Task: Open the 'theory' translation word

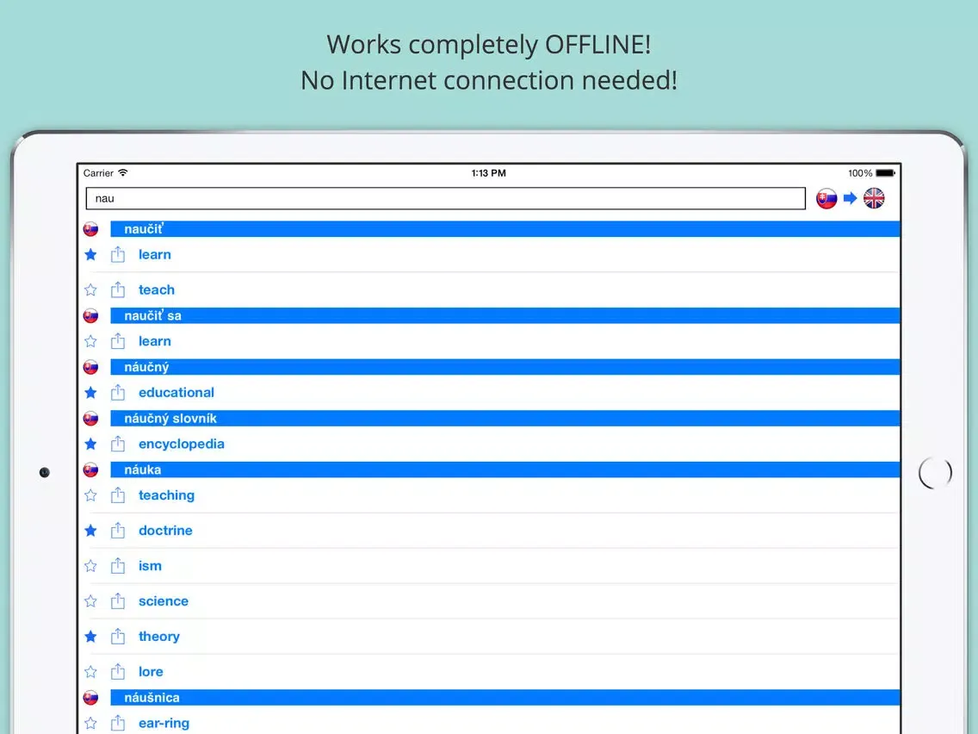Action: point(159,637)
